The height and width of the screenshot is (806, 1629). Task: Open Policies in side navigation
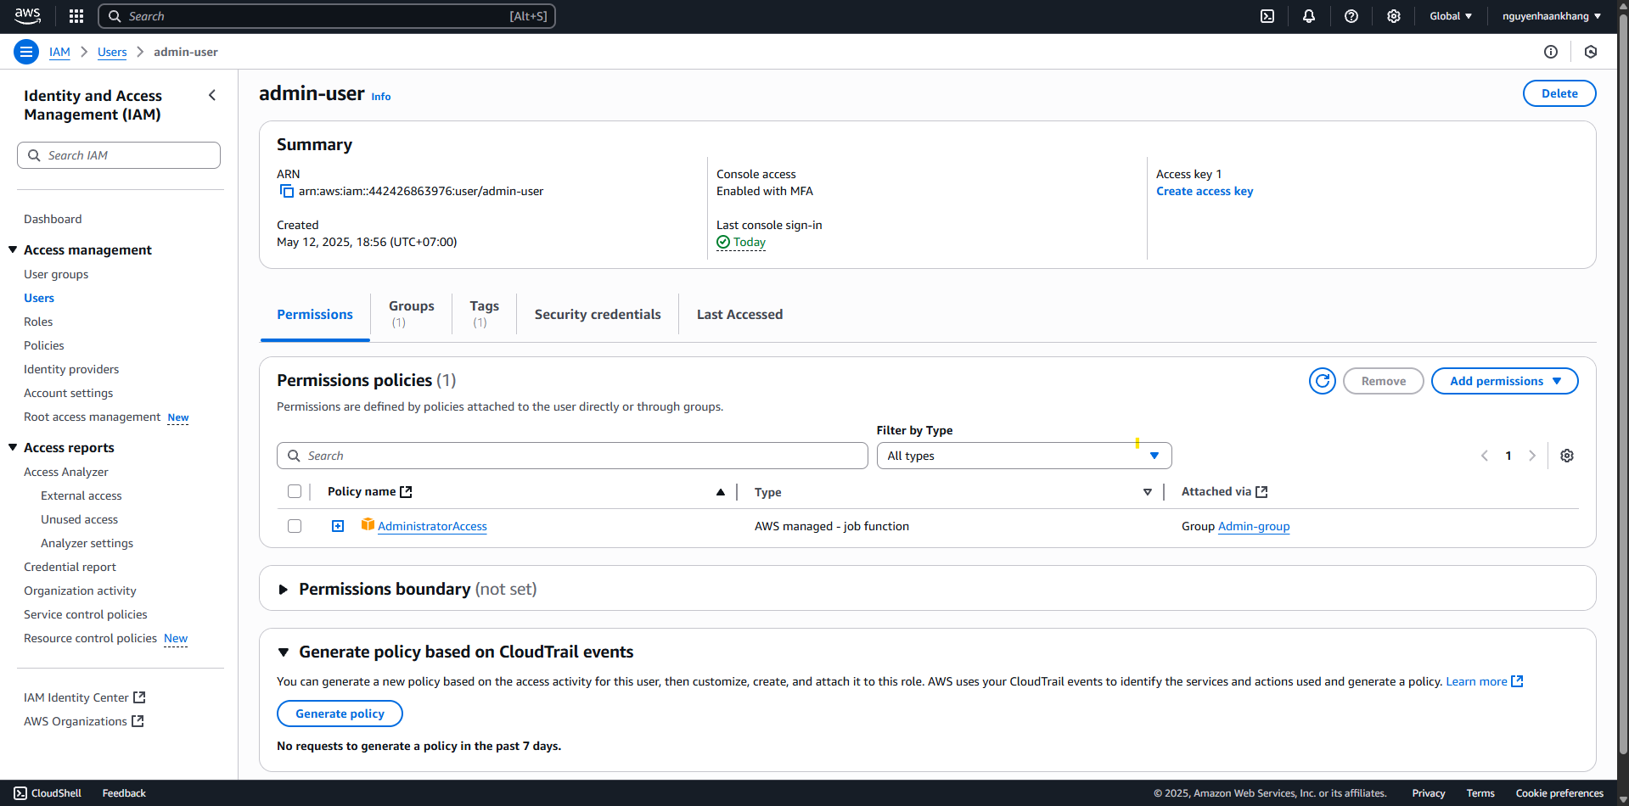[44, 345]
